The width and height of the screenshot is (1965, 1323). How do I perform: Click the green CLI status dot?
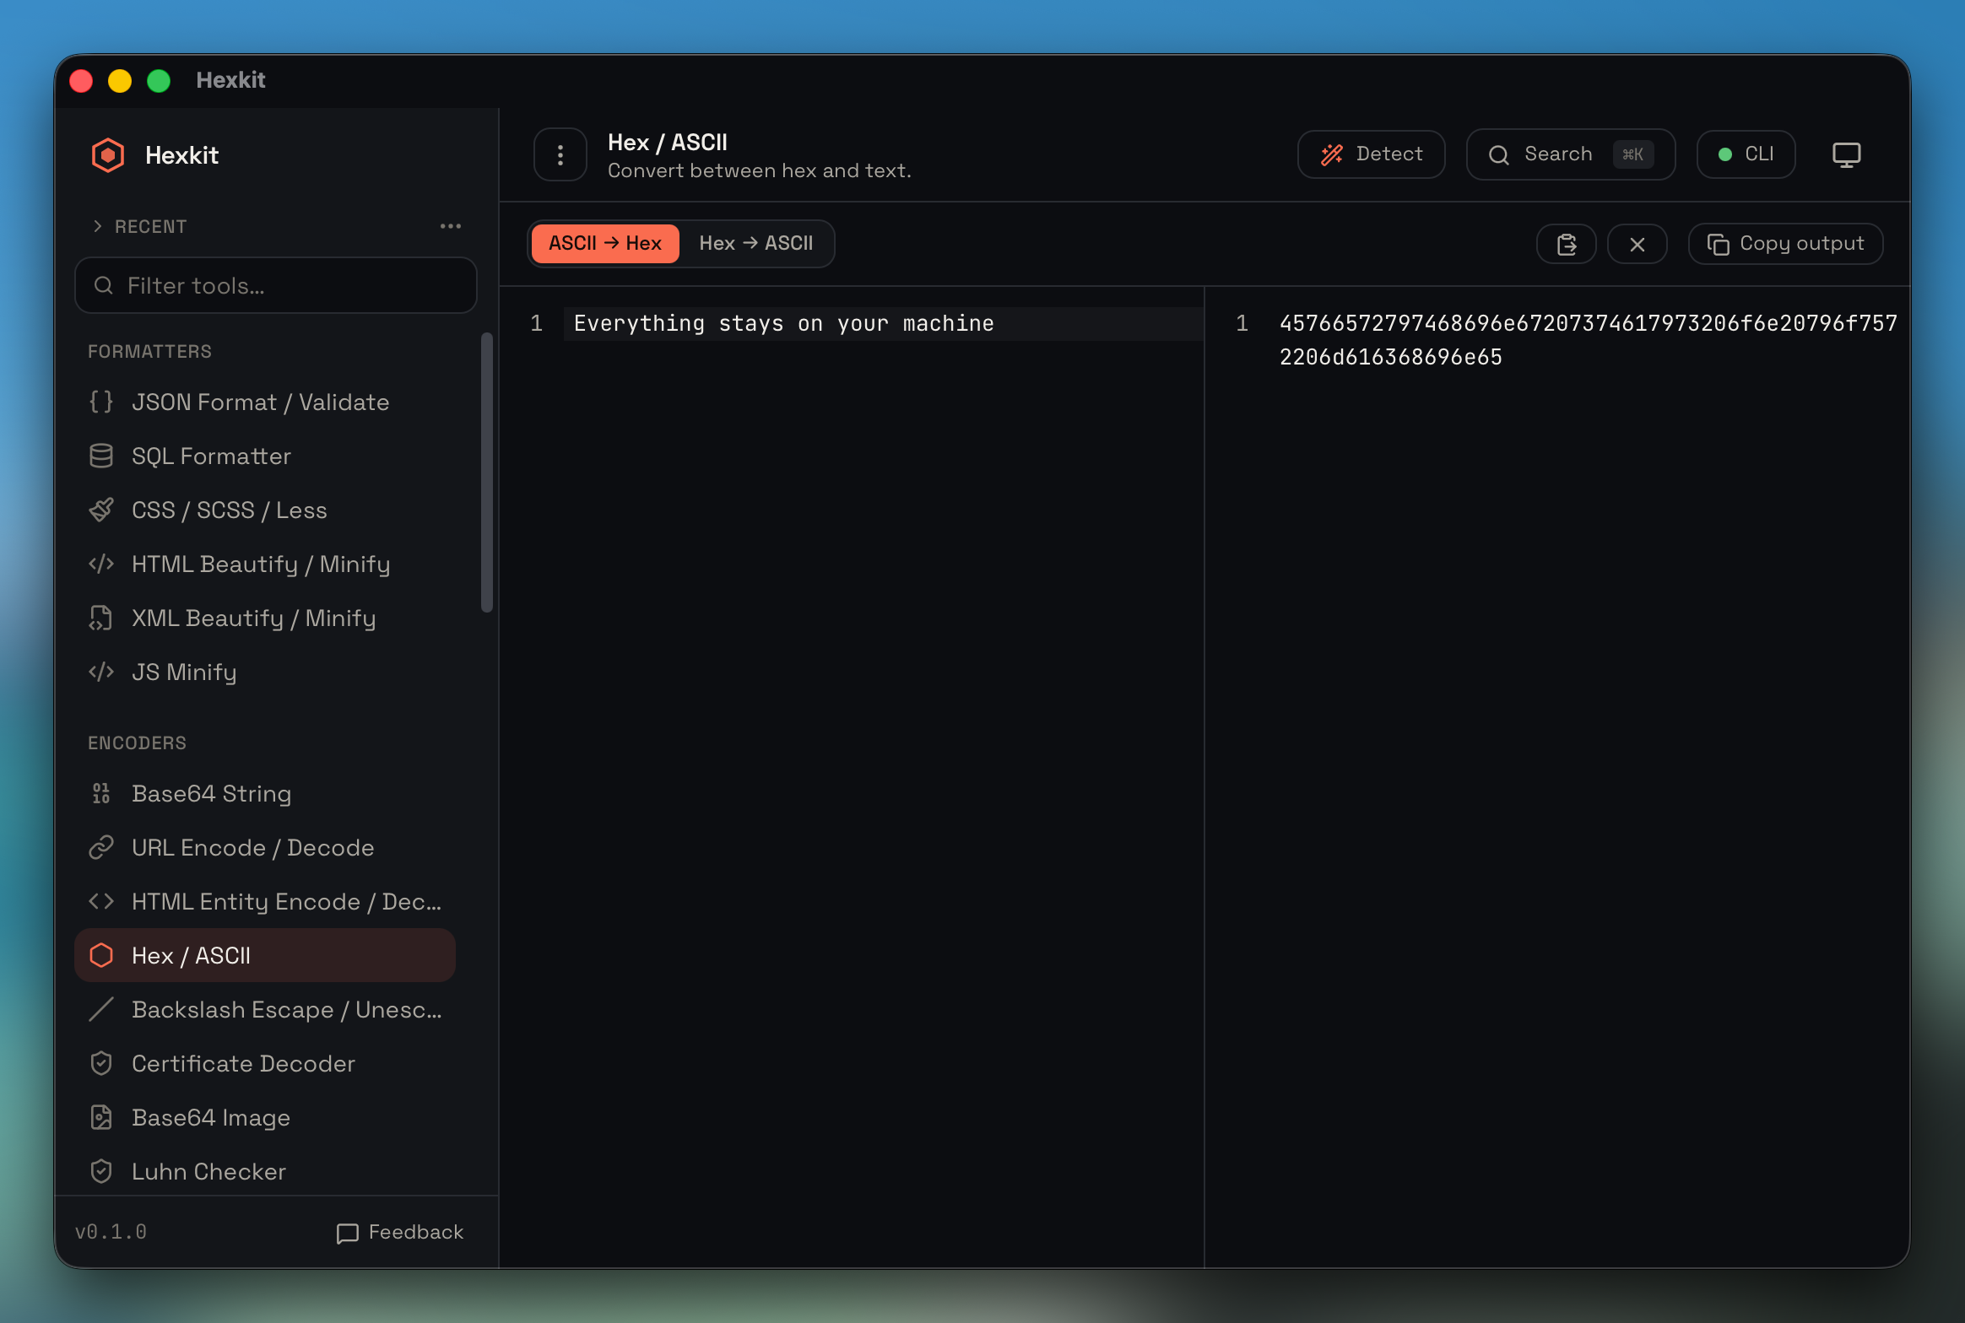[1725, 154]
